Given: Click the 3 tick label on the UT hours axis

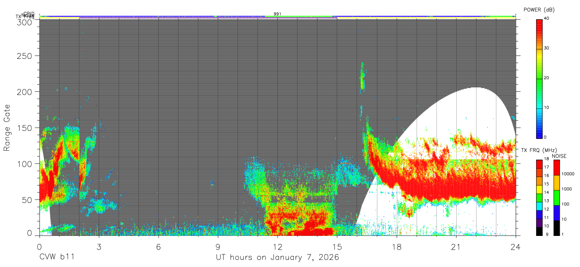Looking at the screenshot, I should pos(99,246).
